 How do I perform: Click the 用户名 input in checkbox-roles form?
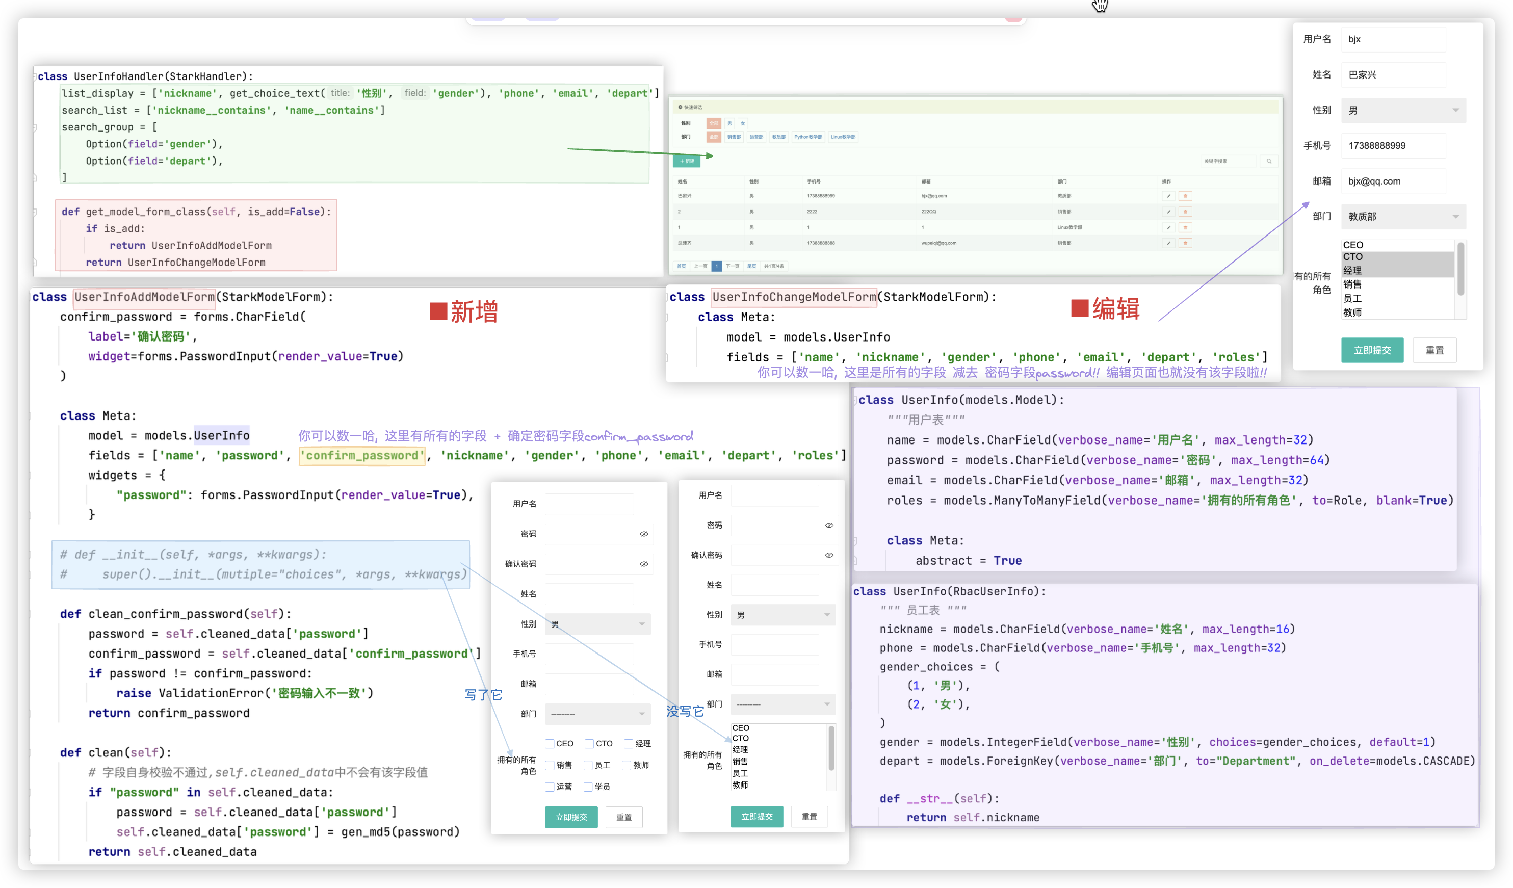[589, 504]
